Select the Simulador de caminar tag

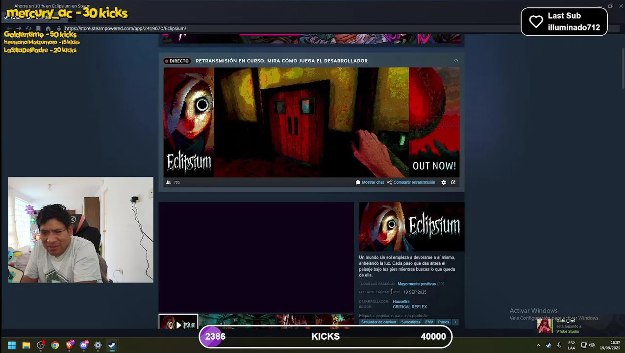(x=378, y=322)
